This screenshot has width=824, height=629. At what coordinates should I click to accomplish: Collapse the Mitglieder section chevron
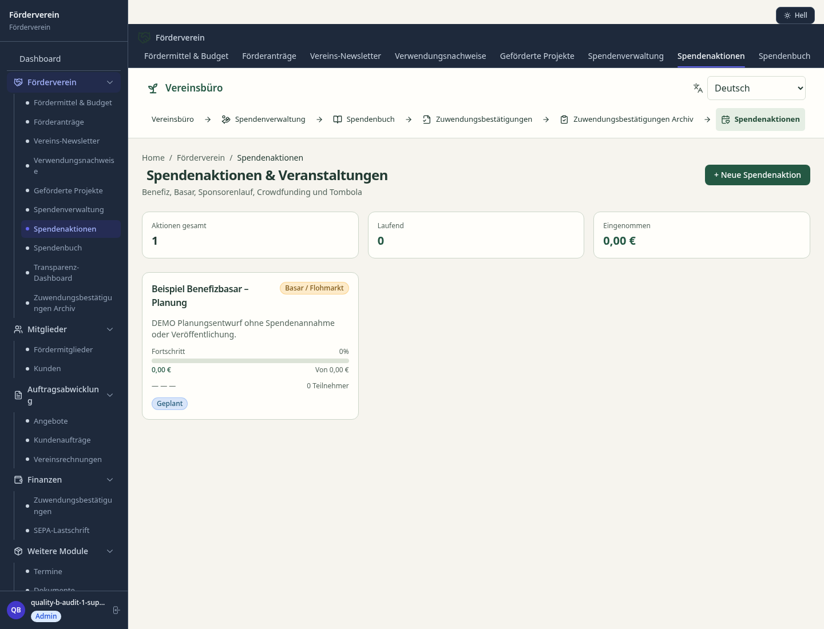110,329
